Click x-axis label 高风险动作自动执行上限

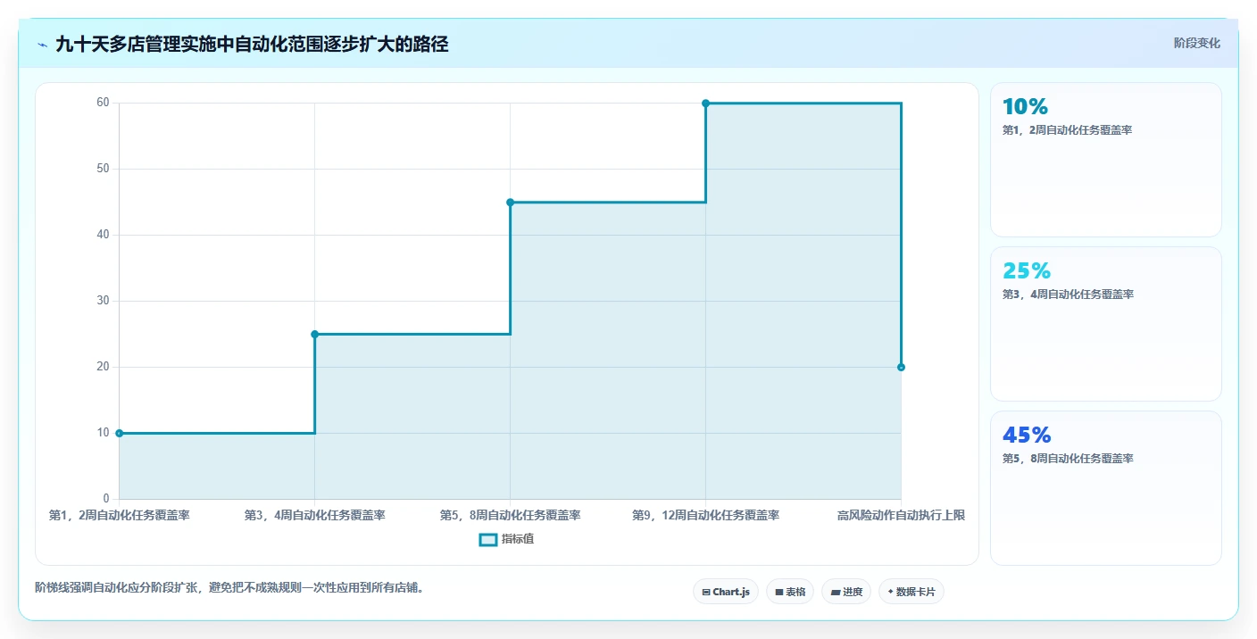[x=901, y=516]
